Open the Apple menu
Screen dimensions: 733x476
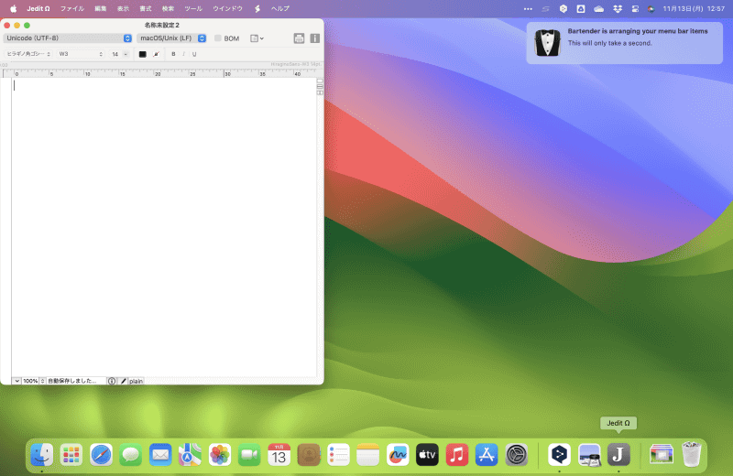14,9
